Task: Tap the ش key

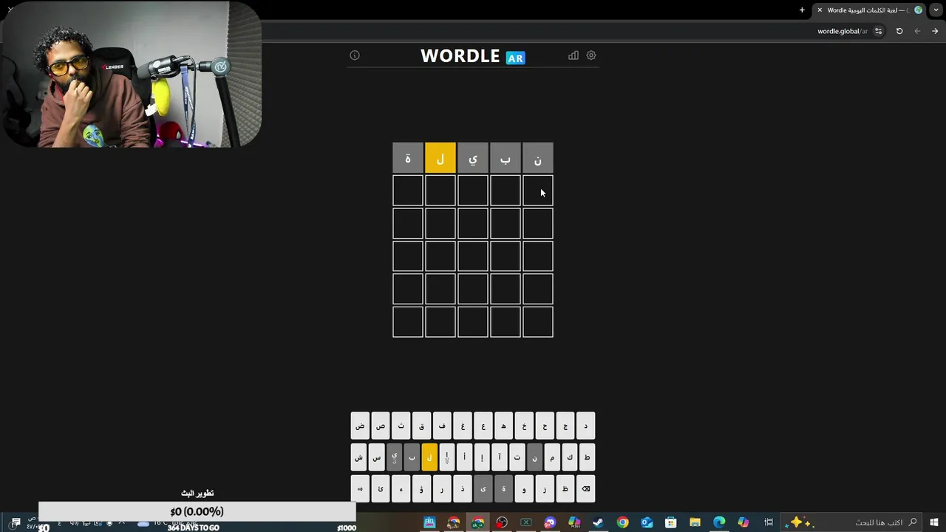Action: [358, 457]
